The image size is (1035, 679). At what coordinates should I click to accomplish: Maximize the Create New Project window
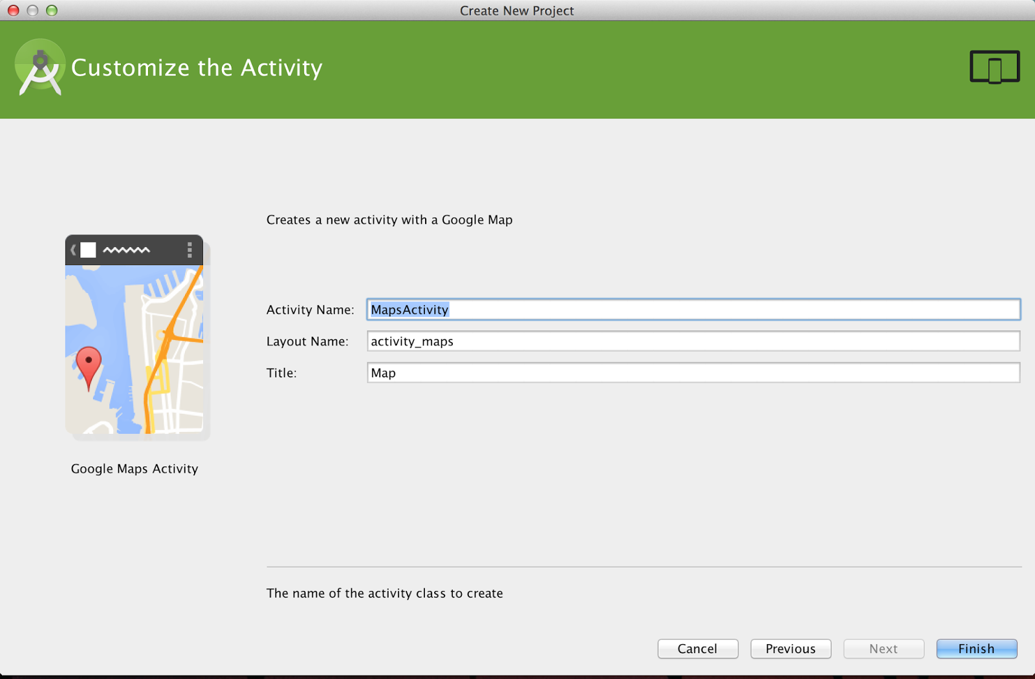coord(52,10)
